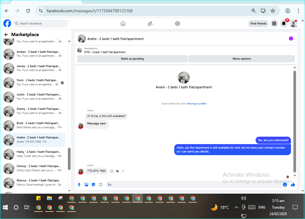The height and width of the screenshot is (219, 305).
Task: Bookmark this page with the star
Action: (x=273, y=11)
